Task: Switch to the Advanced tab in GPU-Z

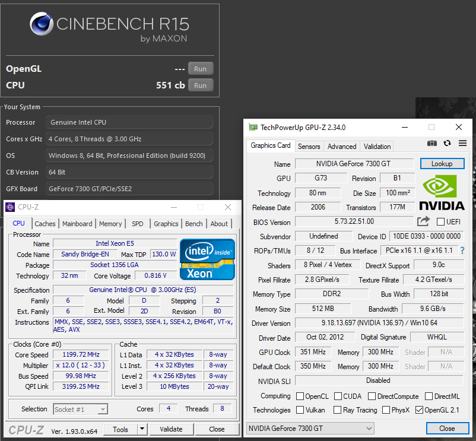Action: coord(342,147)
